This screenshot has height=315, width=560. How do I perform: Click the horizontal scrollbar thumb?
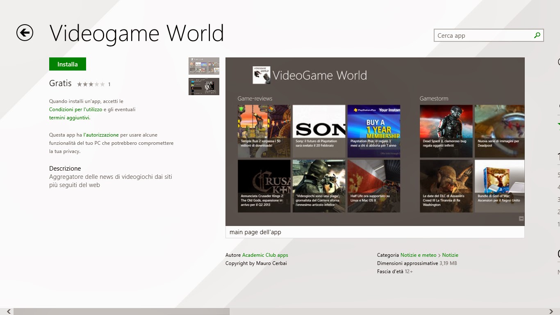pyautogui.click(x=121, y=311)
